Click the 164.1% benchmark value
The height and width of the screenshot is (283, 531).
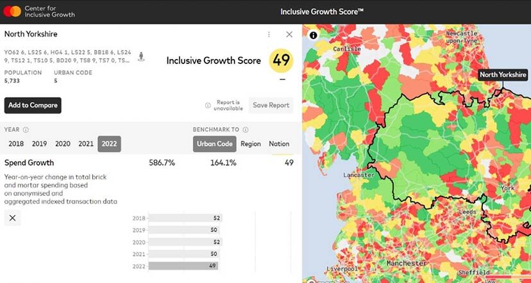tap(223, 163)
